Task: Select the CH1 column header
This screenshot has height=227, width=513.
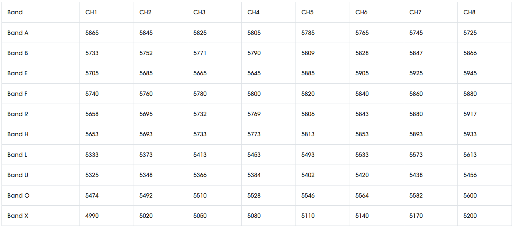Action: point(91,12)
